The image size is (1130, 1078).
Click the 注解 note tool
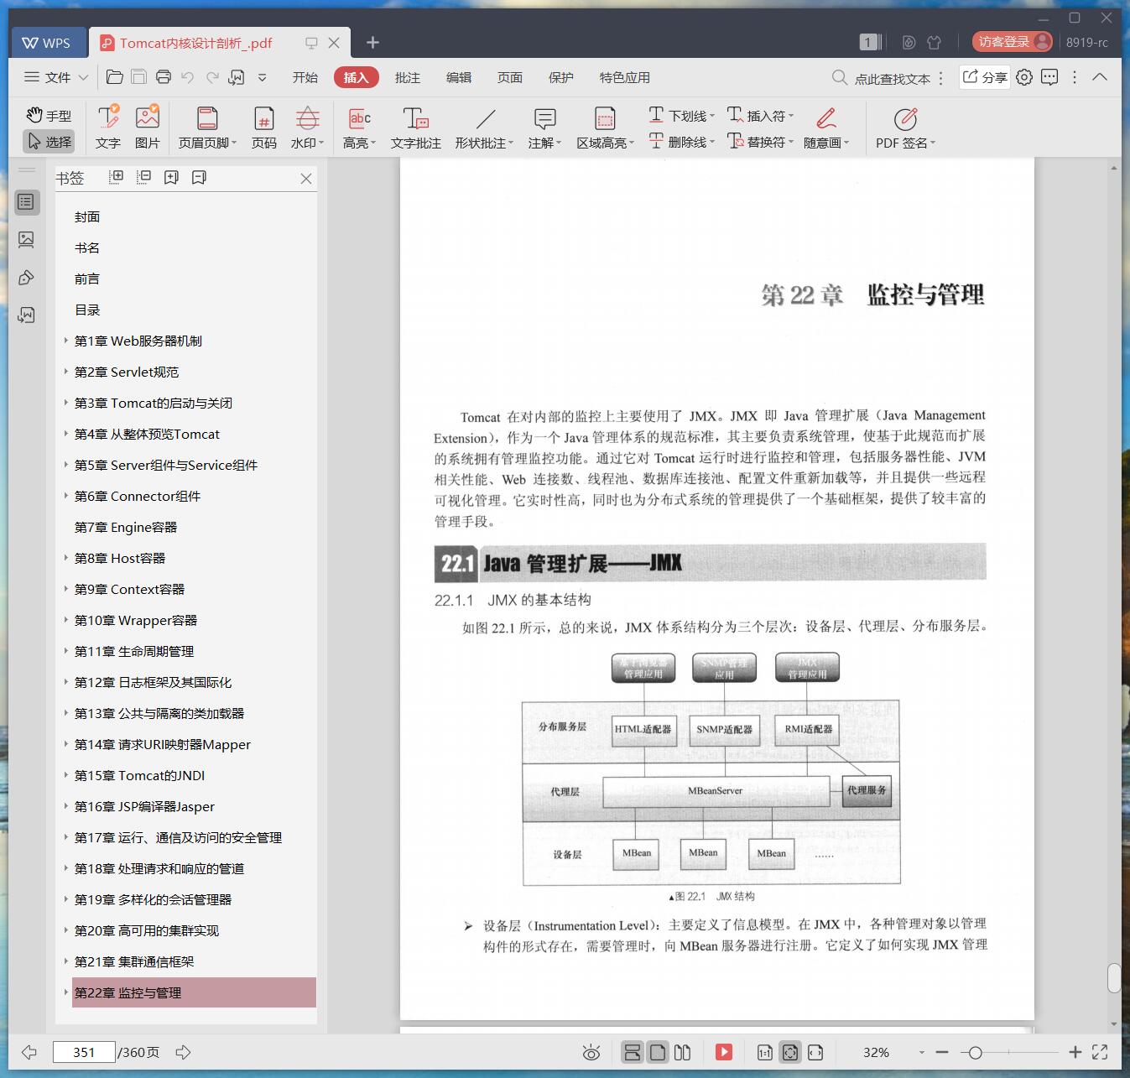544,128
